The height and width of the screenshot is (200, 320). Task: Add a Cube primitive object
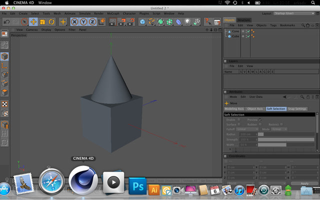tap(142, 22)
